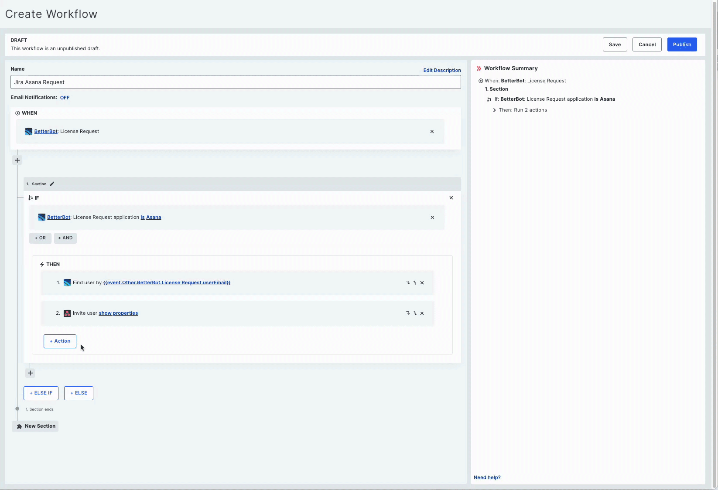Open the 'is' operator dropdown in condition
718x490 pixels.
[x=143, y=217]
